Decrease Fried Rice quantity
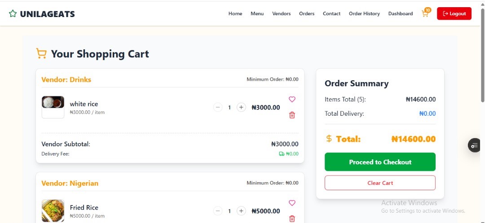 point(218,211)
